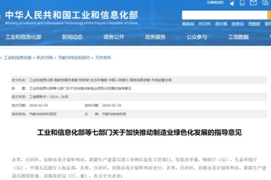
Task: Click 工业和信息化部 in the breadcrumb
Action: pos(18,58)
